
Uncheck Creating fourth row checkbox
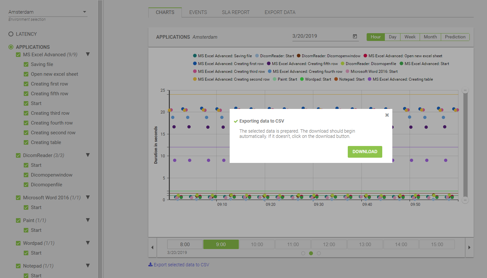coord(26,123)
